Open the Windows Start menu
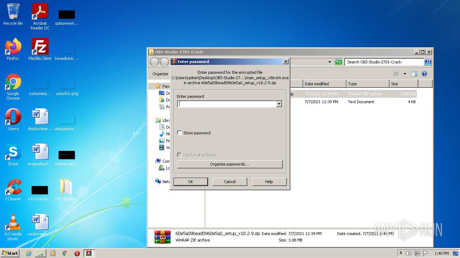The image size is (460, 258). tap(10, 253)
